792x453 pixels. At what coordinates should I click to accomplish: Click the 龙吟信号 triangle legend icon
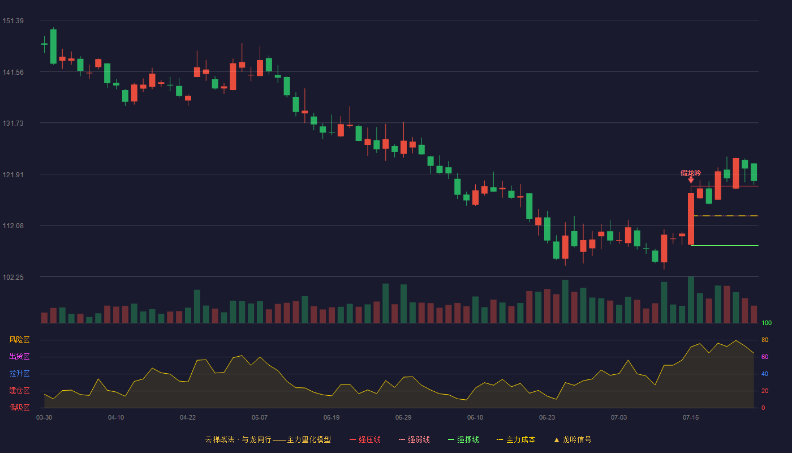tap(557, 440)
